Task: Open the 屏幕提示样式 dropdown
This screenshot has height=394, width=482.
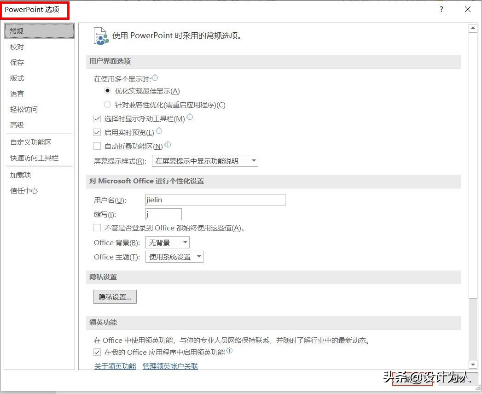Action: point(204,161)
